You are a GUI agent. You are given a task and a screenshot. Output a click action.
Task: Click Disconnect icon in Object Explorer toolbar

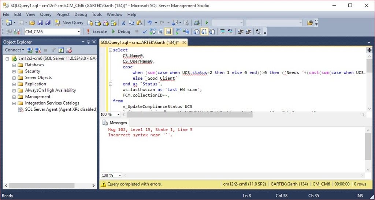(38, 50)
